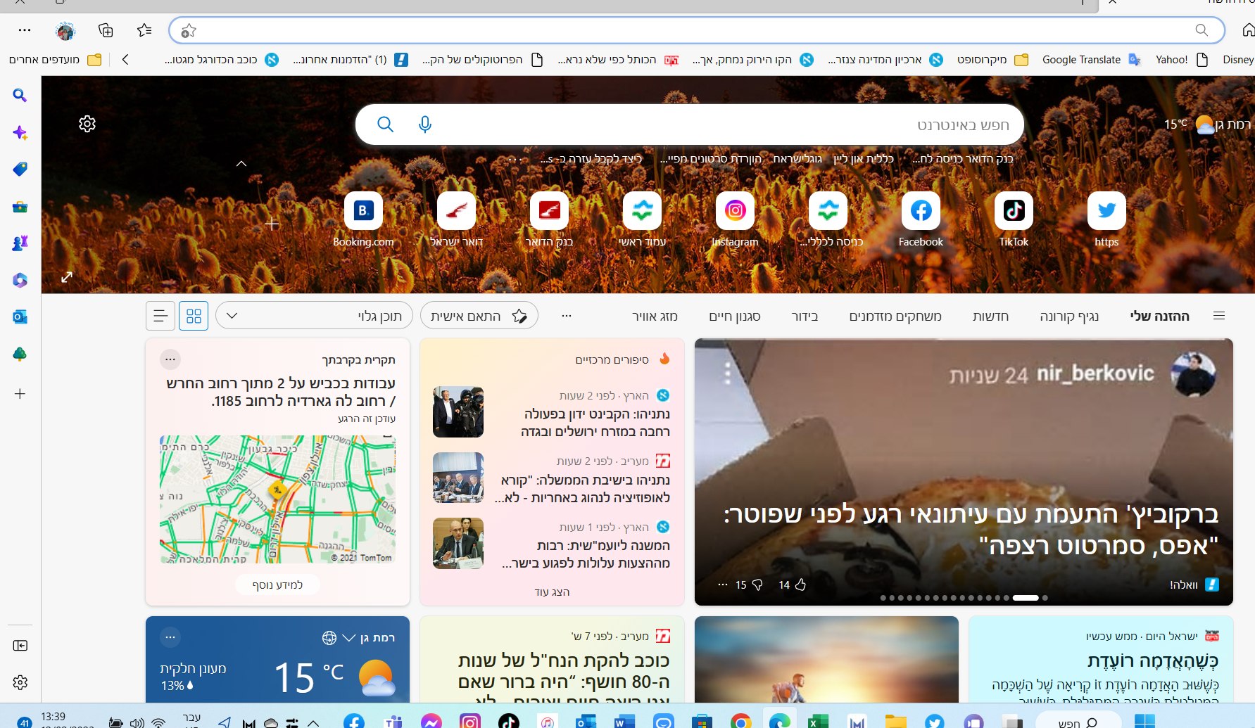The height and width of the screenshot is (728, 1255).
Task: Switch feed to grid view layout
Action: click(x=194, y=316)
